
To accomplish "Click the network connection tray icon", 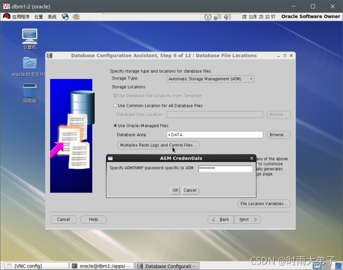I will 218,17.
